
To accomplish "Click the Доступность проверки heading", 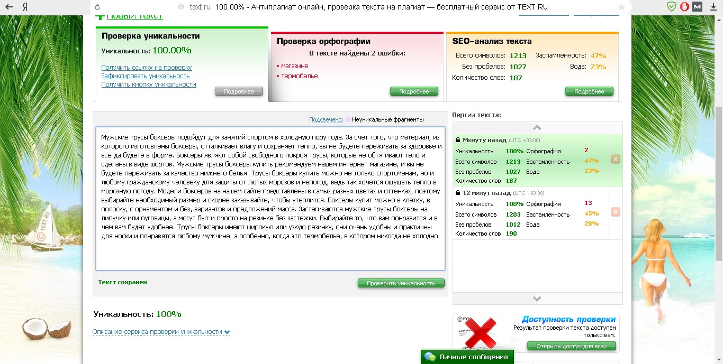I will coord(568,319).
